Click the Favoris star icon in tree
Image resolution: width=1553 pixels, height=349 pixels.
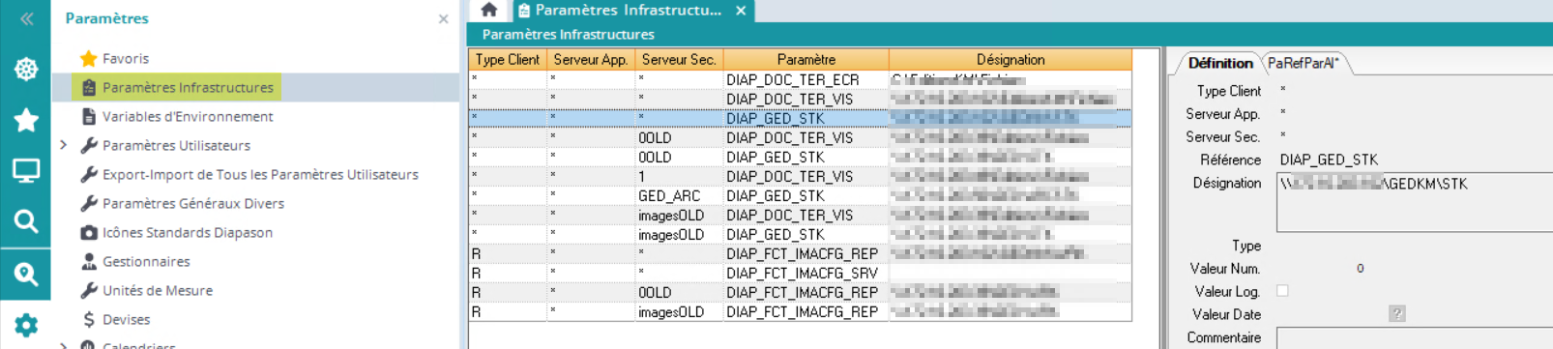(89, 58)
